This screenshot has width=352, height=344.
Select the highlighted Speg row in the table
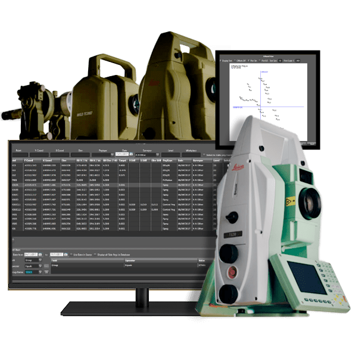click(112, 185)
